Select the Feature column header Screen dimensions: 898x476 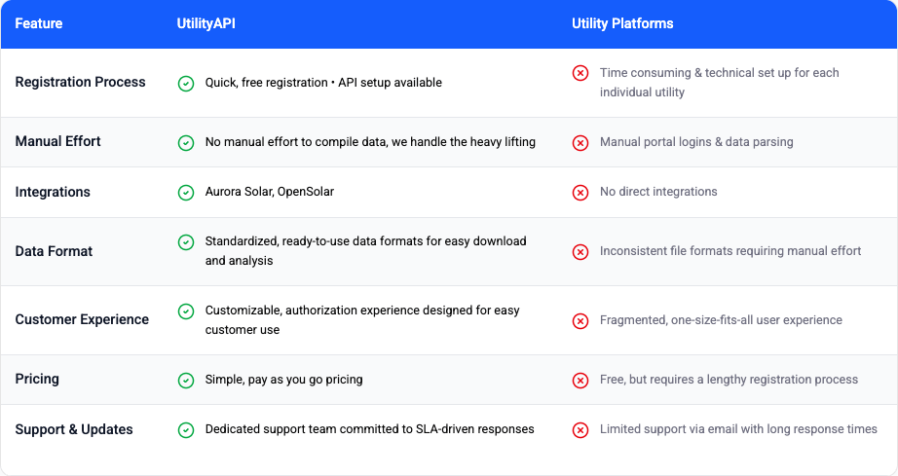[39, 23]
